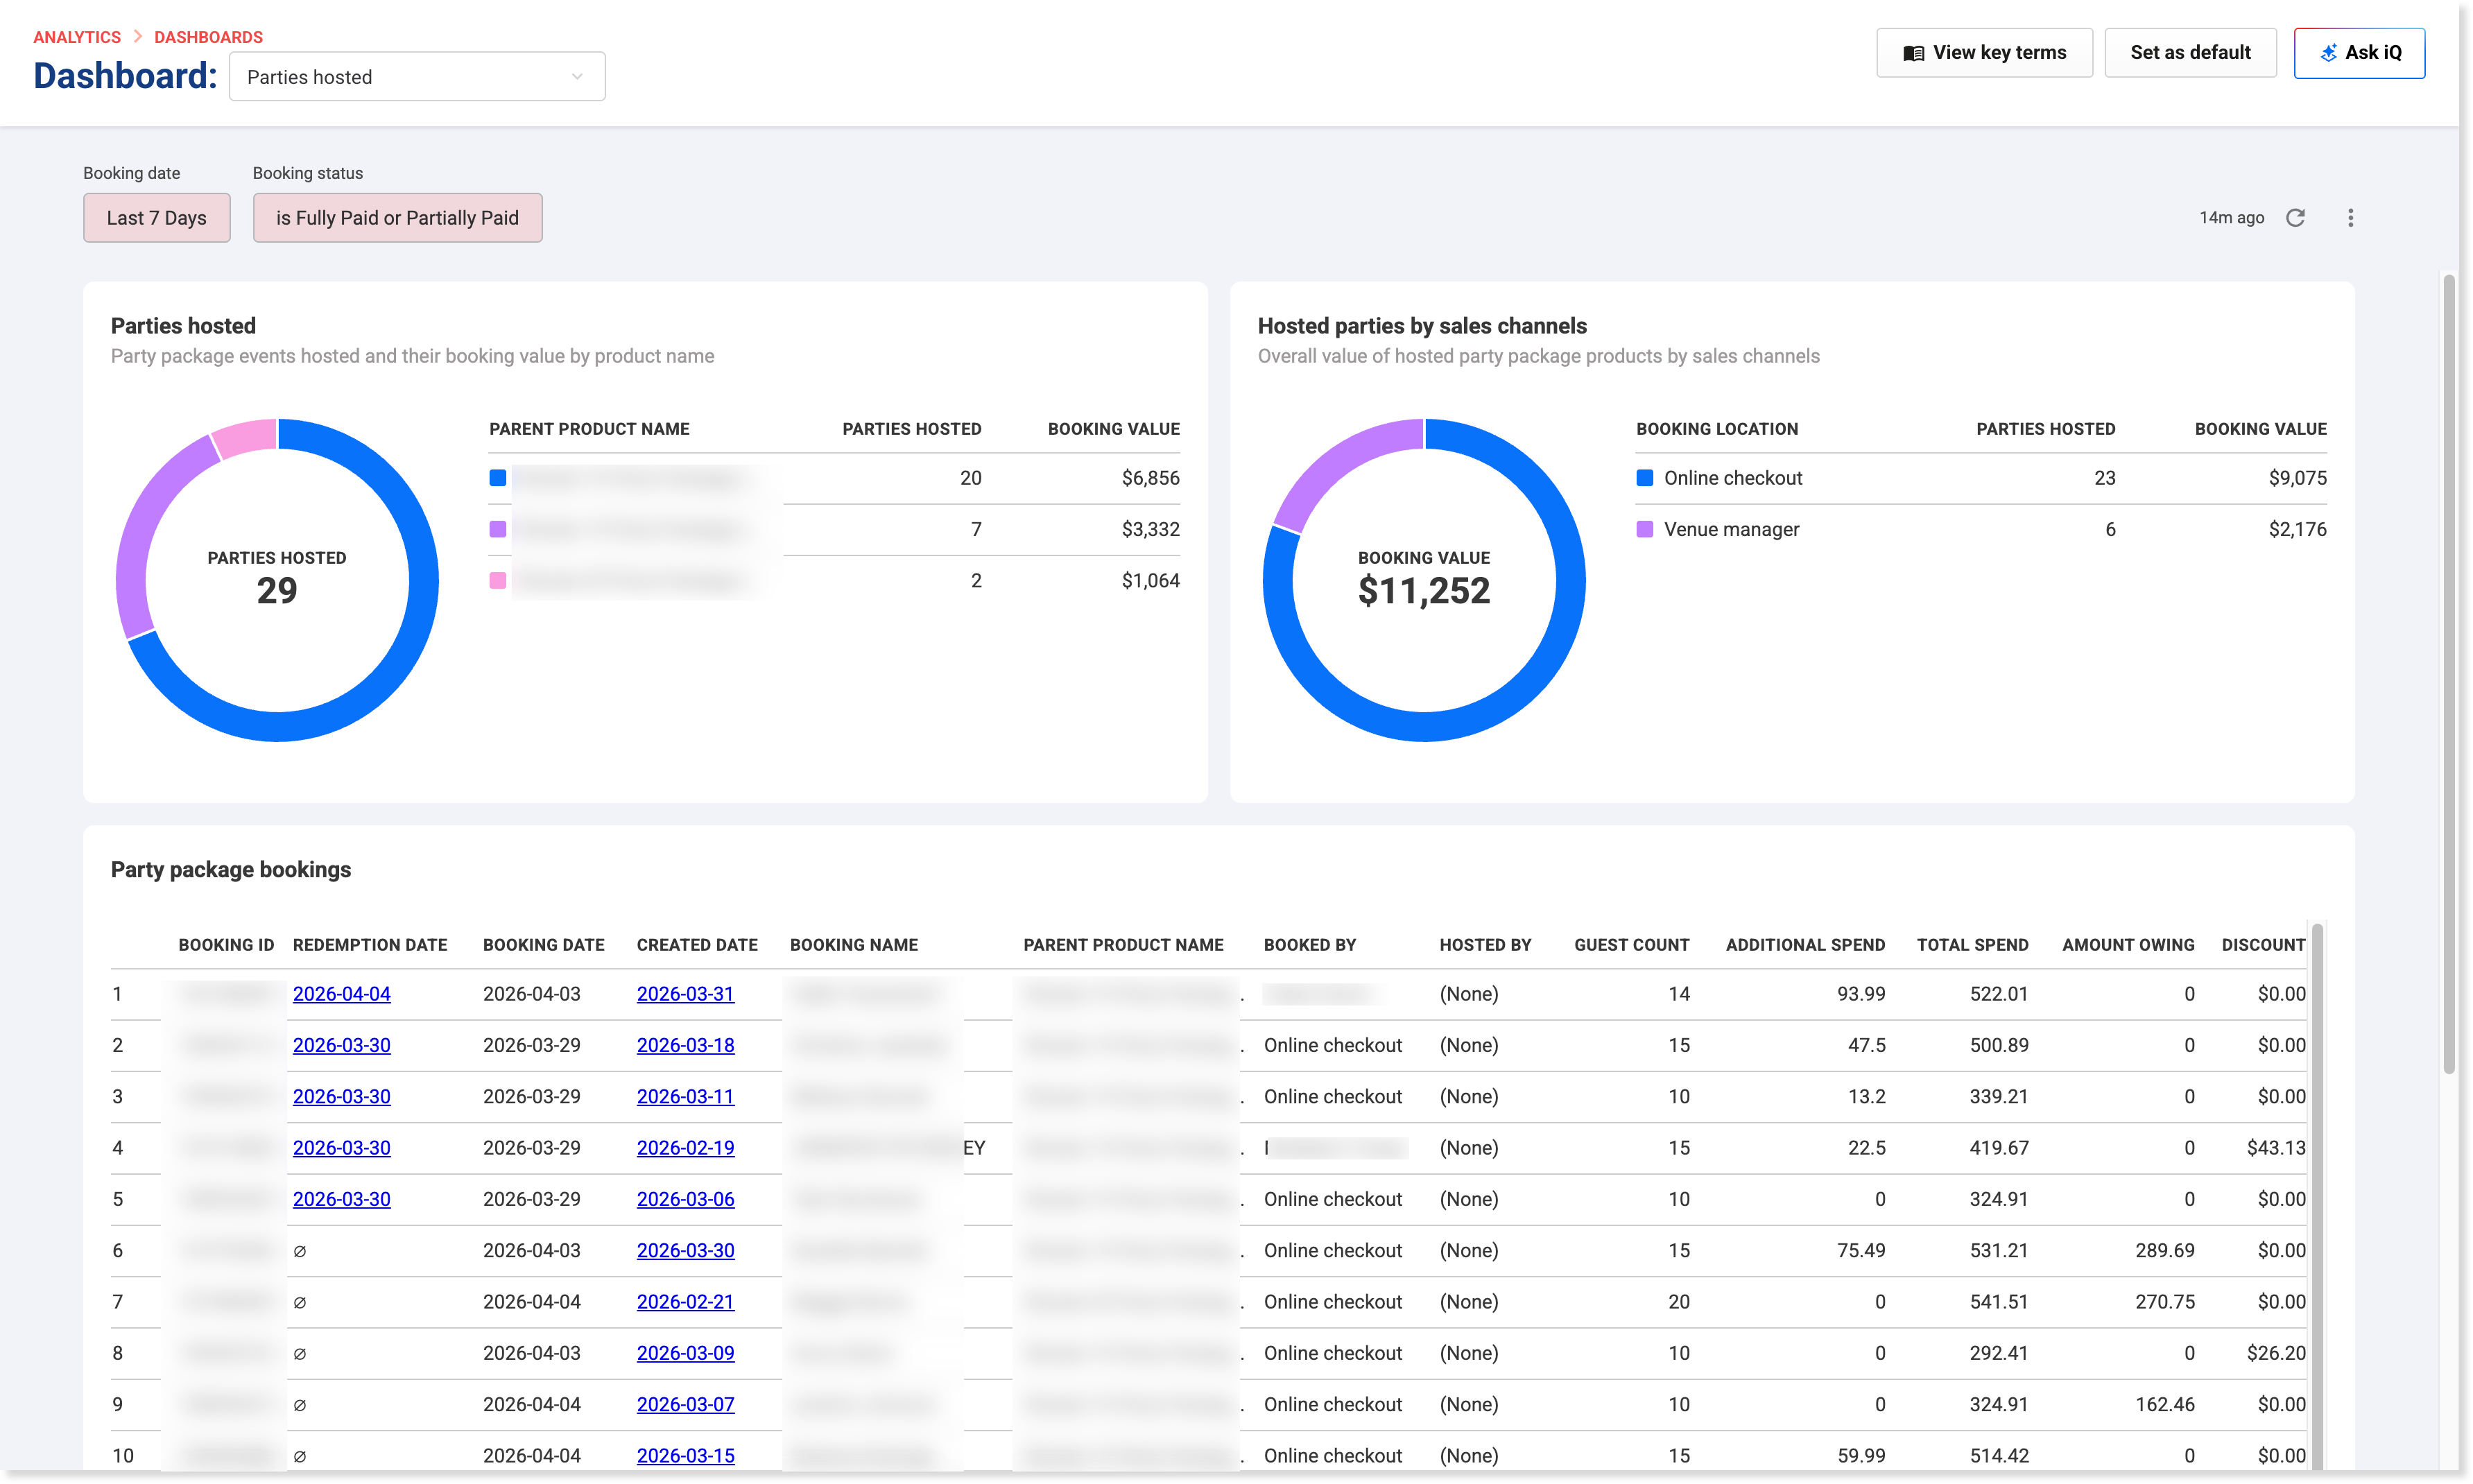This screenshot has width=2473, height=1484.
Task: Sort by the Total Spend column header
Action: (x=1972, y=945)
